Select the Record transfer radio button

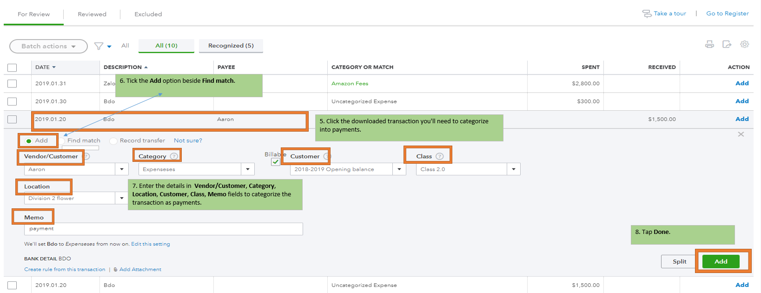click(x=113, y=141)
